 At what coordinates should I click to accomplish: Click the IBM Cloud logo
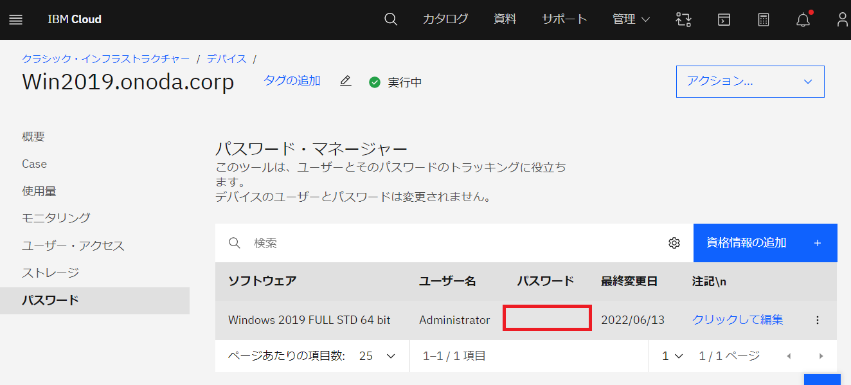pos(75,19)
